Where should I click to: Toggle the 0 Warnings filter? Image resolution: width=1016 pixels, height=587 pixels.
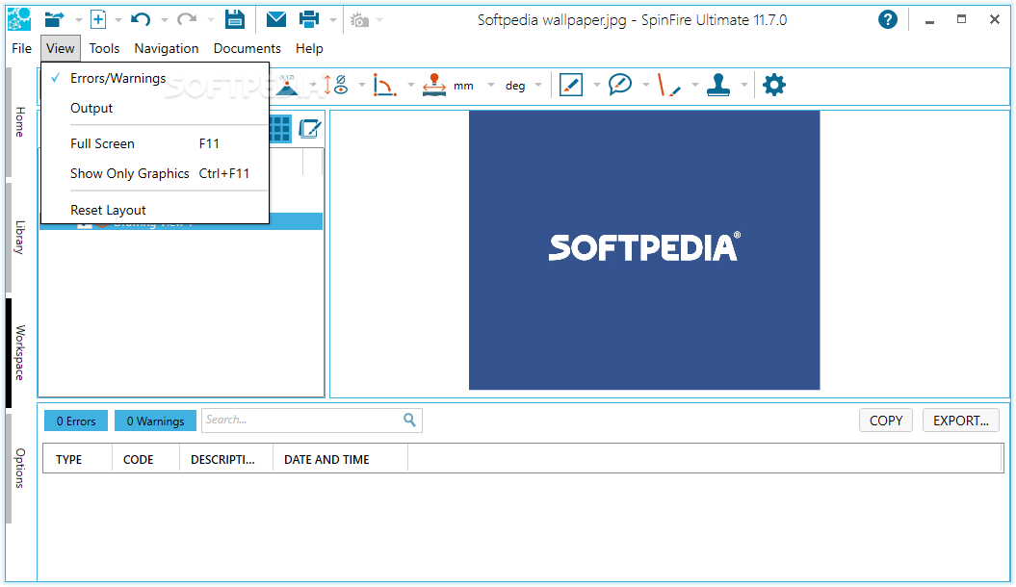(x=155, y=421)
